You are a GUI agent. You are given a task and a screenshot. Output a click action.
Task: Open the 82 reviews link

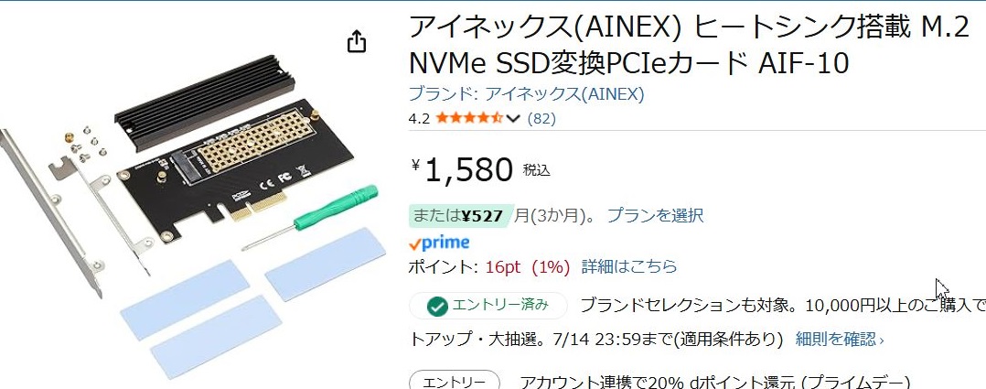coord(541,118)
